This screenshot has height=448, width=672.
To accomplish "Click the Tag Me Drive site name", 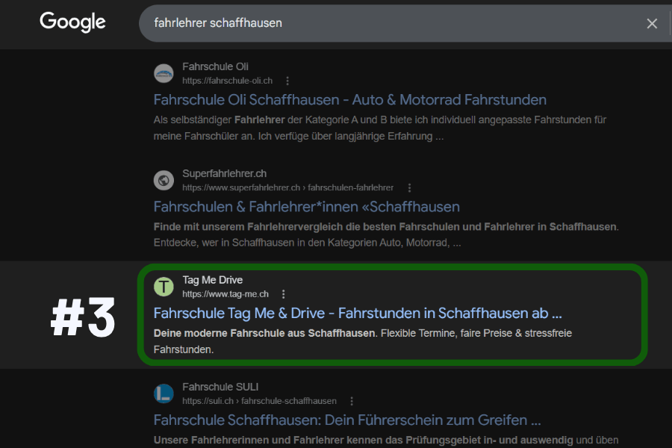I will [213, 280].
